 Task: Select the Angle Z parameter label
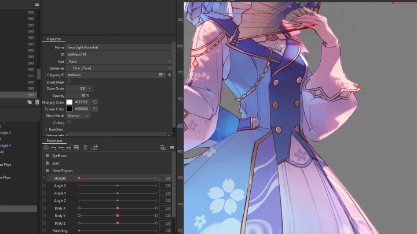(x=60, y=201)
